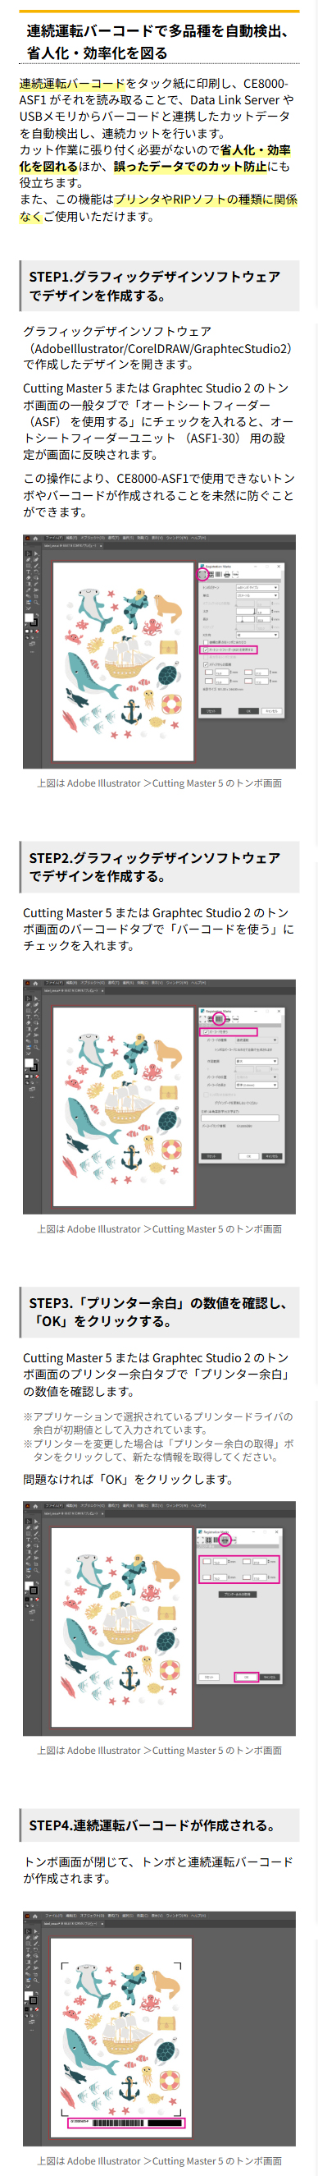Click highlighted text 誤ったデータでのカット防止
Screen dimensions: 318x2176
click(x=190, y=167)
